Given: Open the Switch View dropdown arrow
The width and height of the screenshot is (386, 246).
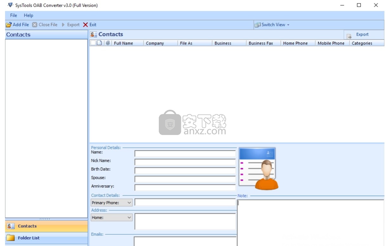Looking at the screenshot, I should point(288,25).
